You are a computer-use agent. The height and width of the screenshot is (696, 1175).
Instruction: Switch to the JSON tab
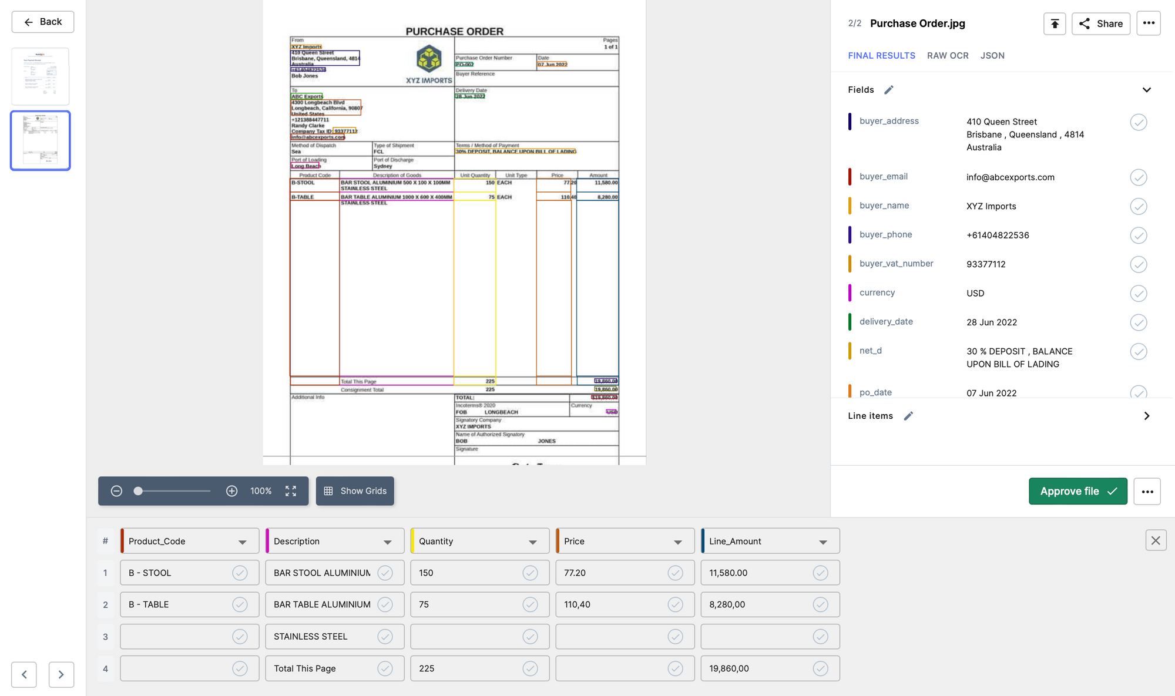tap(992, 56)
